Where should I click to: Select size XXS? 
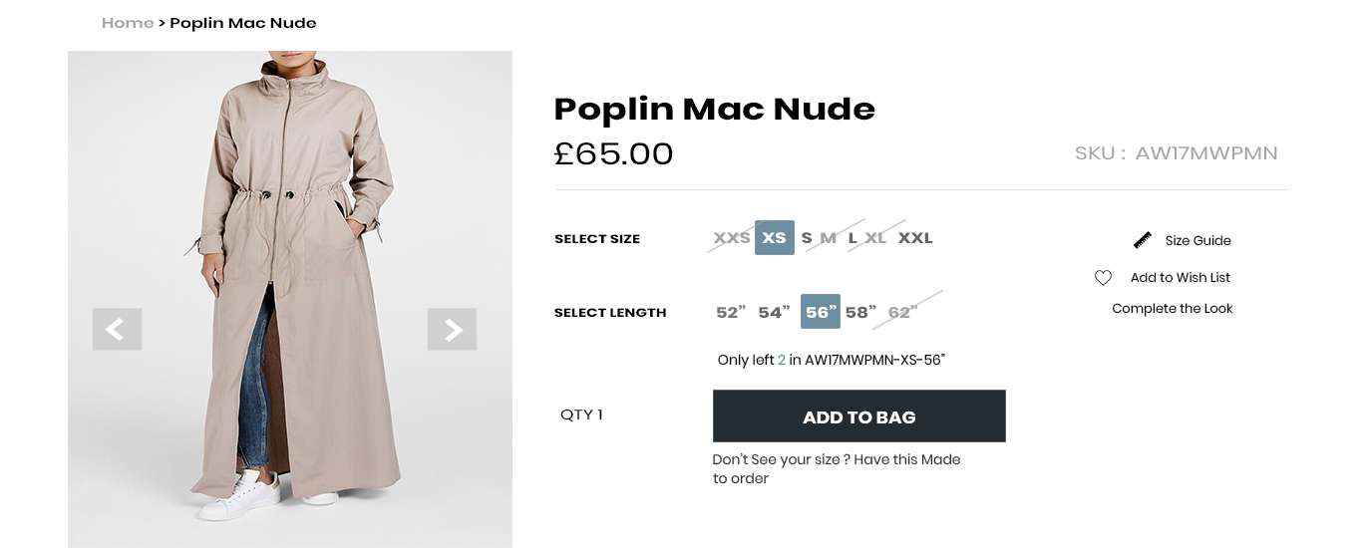(x=731, y=238)
